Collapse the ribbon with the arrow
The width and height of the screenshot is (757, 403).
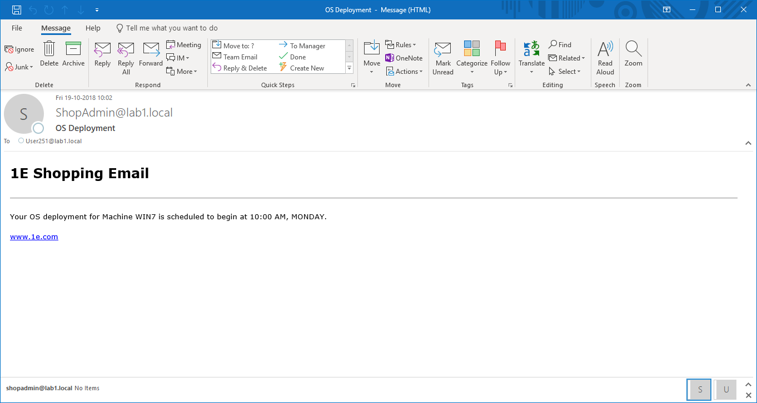coord(748,85)
